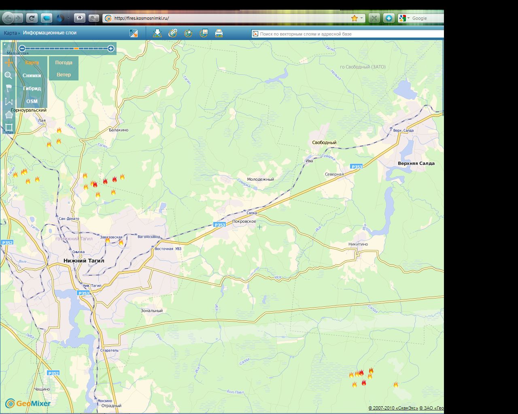Open the Карта menu
Image resolution: width=518 pixels, height=414 pixels.
[11, 33]
